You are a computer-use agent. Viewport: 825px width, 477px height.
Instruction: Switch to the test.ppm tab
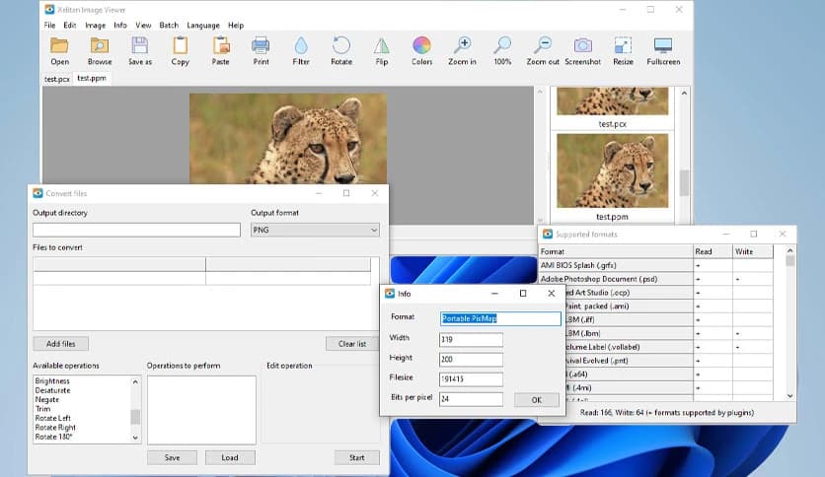(92, 78)
